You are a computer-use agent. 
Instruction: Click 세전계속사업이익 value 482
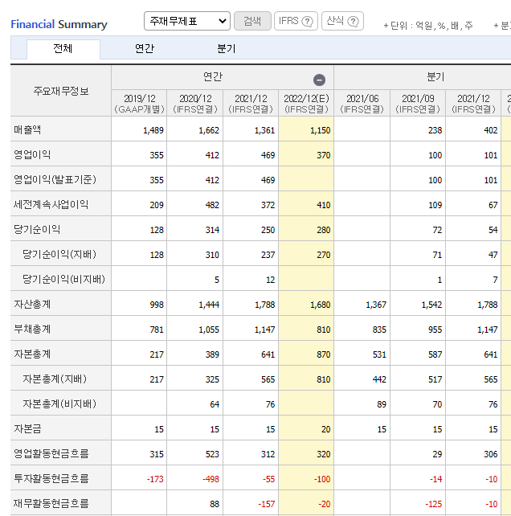coord(212,205)
